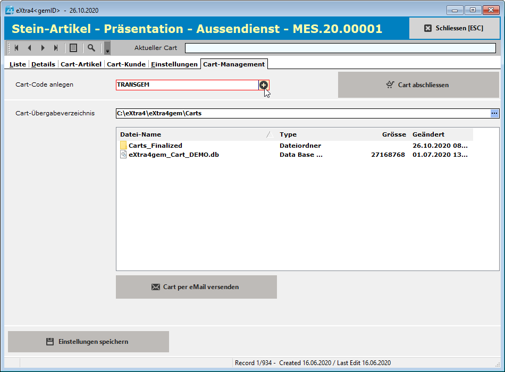Open the record list view icon
The height and width of the screenshot is (372, 505).
(x=73, y=48)
